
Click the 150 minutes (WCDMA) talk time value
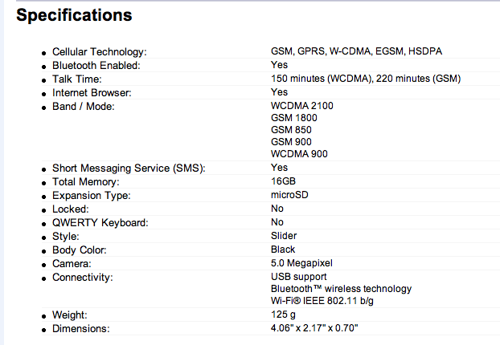click(322, 79)
